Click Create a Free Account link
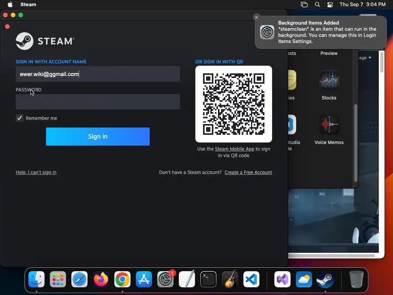The height and width of the screenshot is (295, 393). tap(248, 172)
